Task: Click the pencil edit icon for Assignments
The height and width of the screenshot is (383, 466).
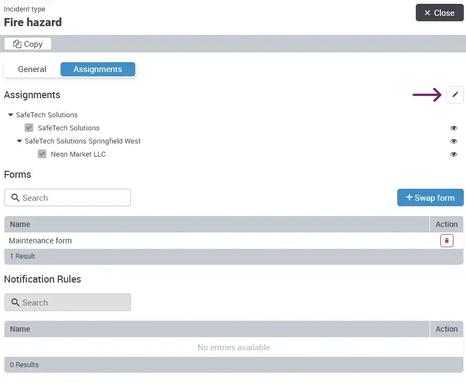Action: [x=455, y=95]
